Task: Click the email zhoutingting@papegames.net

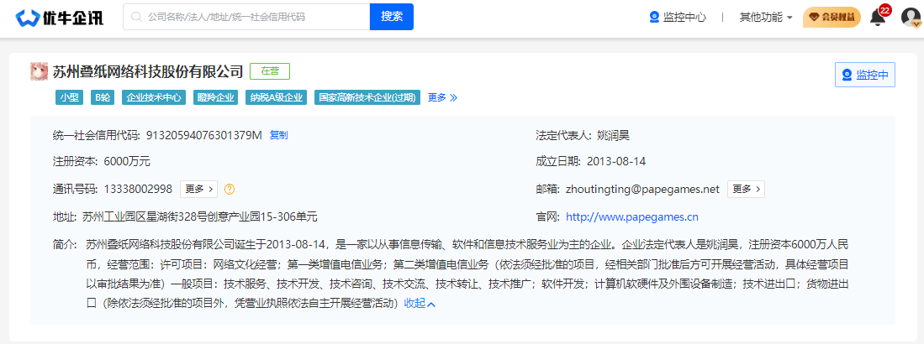Action: 643,189
